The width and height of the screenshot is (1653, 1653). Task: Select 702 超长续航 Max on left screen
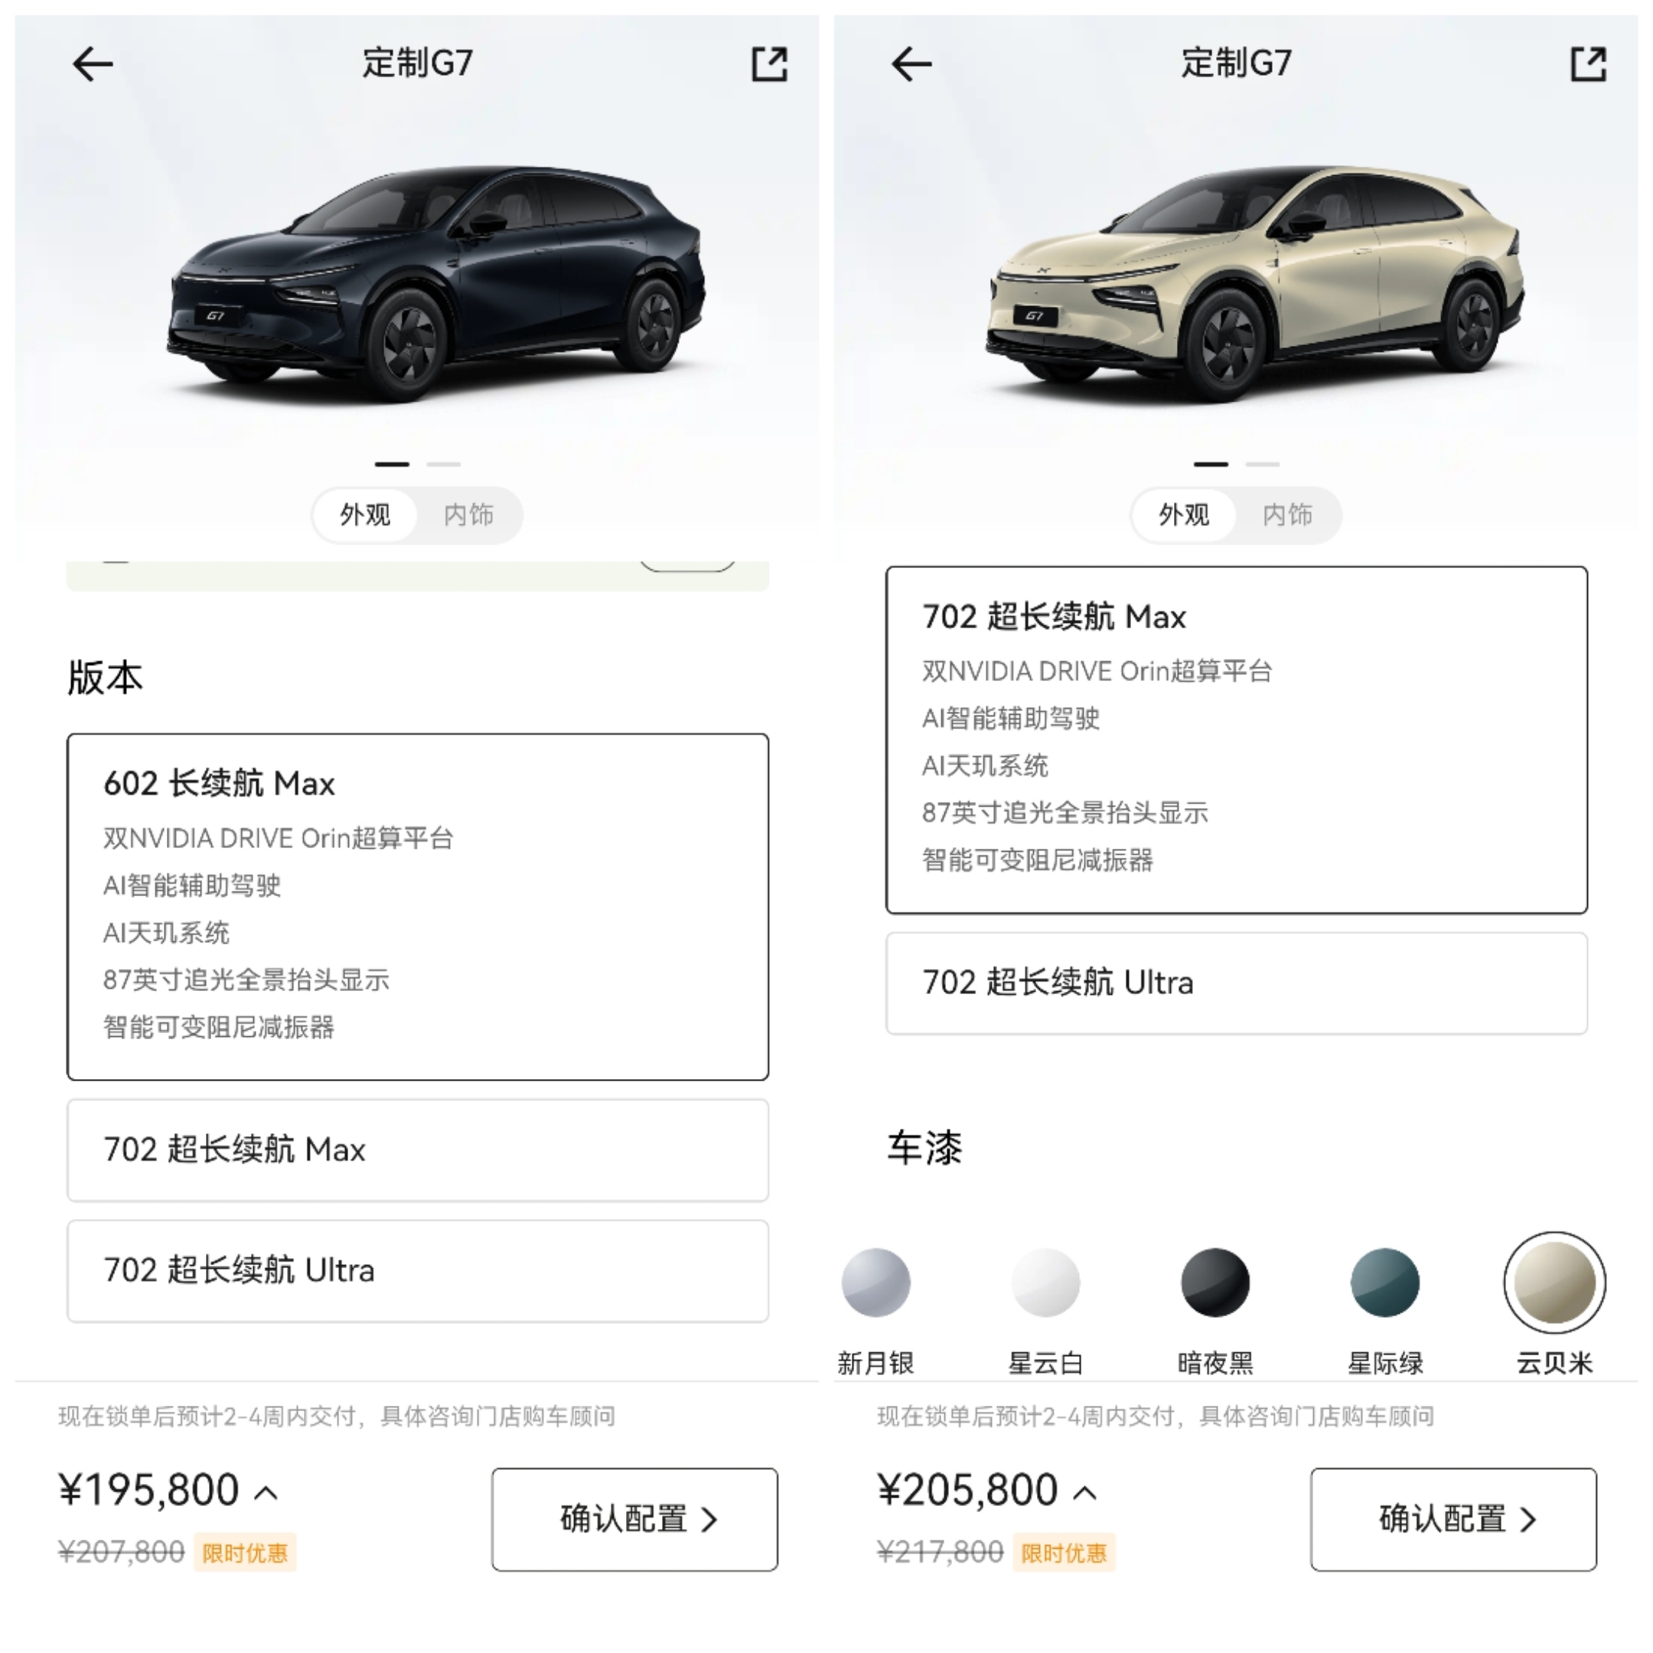tap(418, 1150)
